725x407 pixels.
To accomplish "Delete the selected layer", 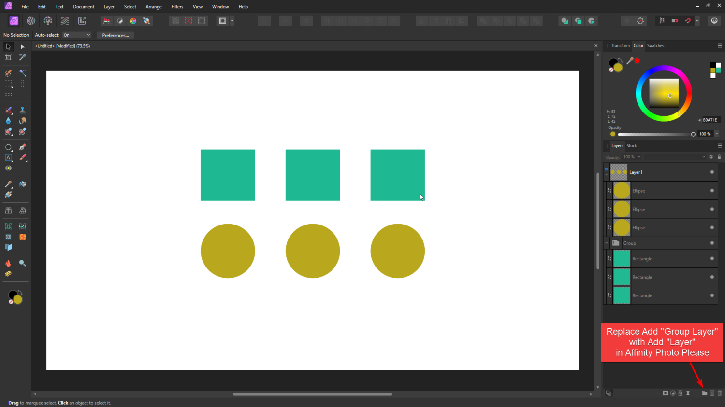I will 720,393.
